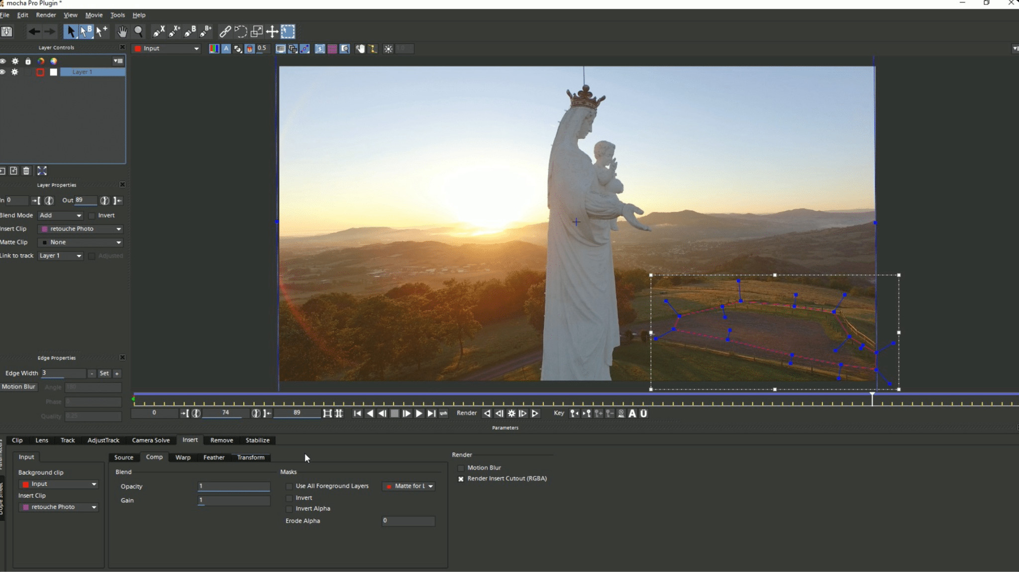
Task: Open the Transform sub-tab
Action: click(x=251, y=458)
